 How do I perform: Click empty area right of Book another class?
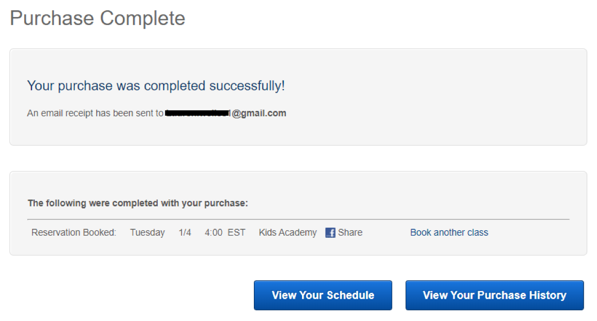pyautogui.click(x=533, y=232)
